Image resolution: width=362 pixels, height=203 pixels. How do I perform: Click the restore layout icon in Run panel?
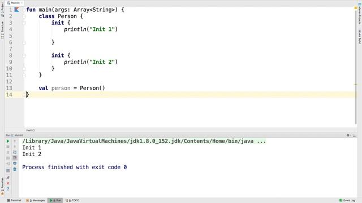point(8,170)
